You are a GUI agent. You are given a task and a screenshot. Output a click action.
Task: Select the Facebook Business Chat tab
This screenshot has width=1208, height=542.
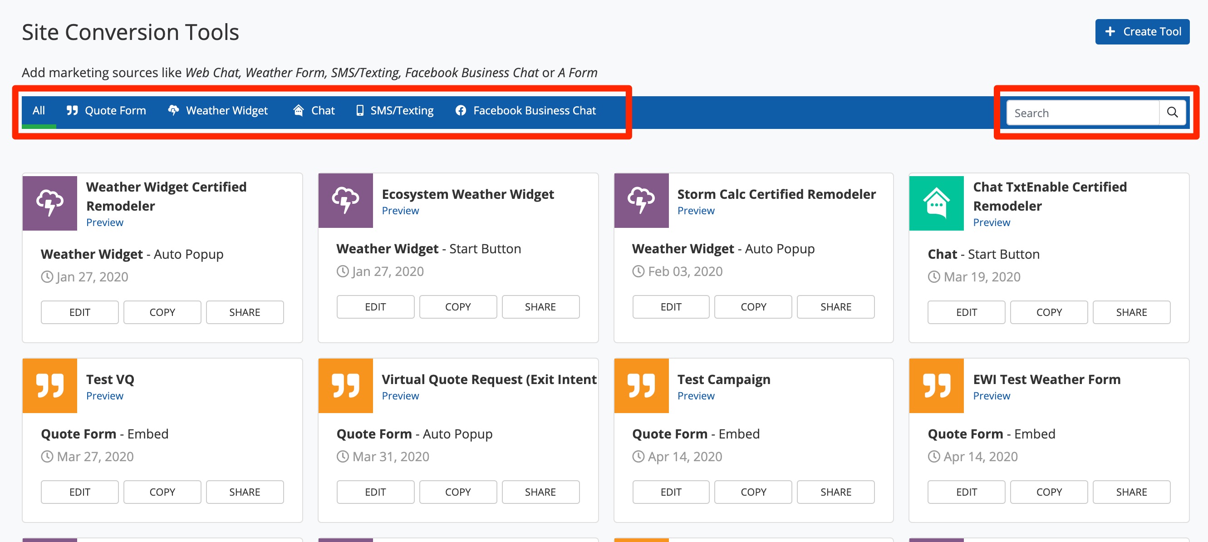coord(525,111)
